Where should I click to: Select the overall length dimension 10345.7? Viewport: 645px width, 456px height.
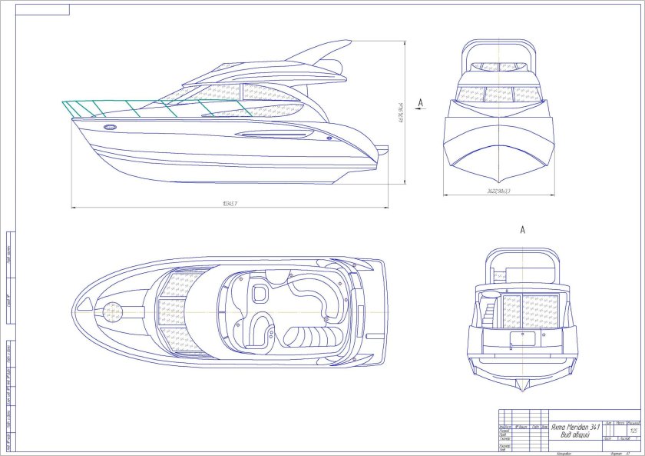click(230, 204)
